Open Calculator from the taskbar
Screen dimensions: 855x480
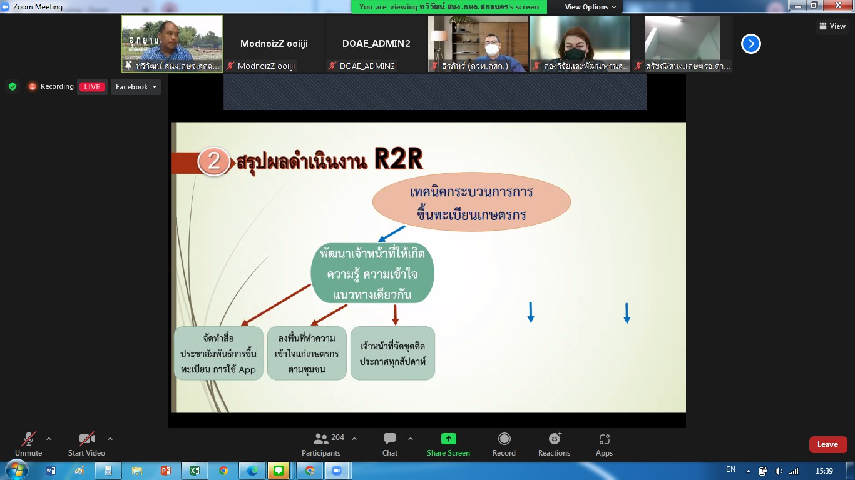coord(108,471)
